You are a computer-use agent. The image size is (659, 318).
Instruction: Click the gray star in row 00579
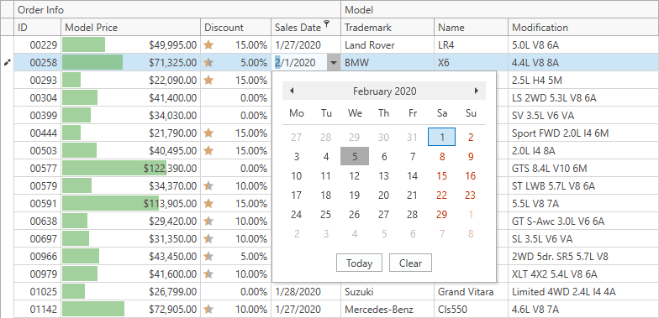pyautogui.click(x=208, y=186)
